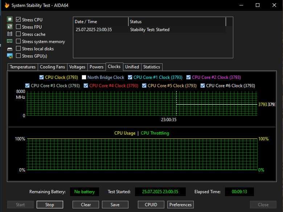Switch to the Cooling Fans tab
283x212 pixels.
(x=52, y=67)
